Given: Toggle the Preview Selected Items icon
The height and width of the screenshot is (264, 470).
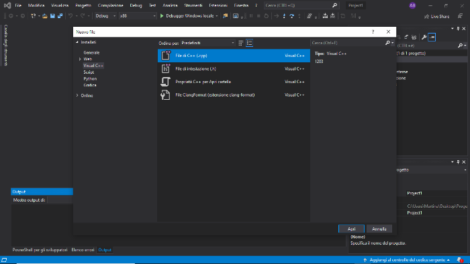Looking at the screenshot, I should 432,37.
